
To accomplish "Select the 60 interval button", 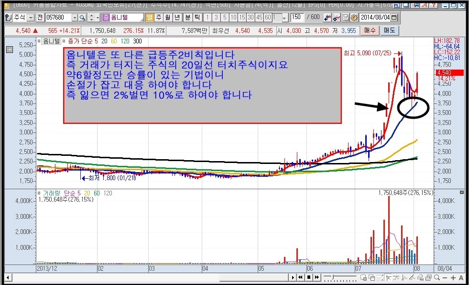I will coord(268,18).
